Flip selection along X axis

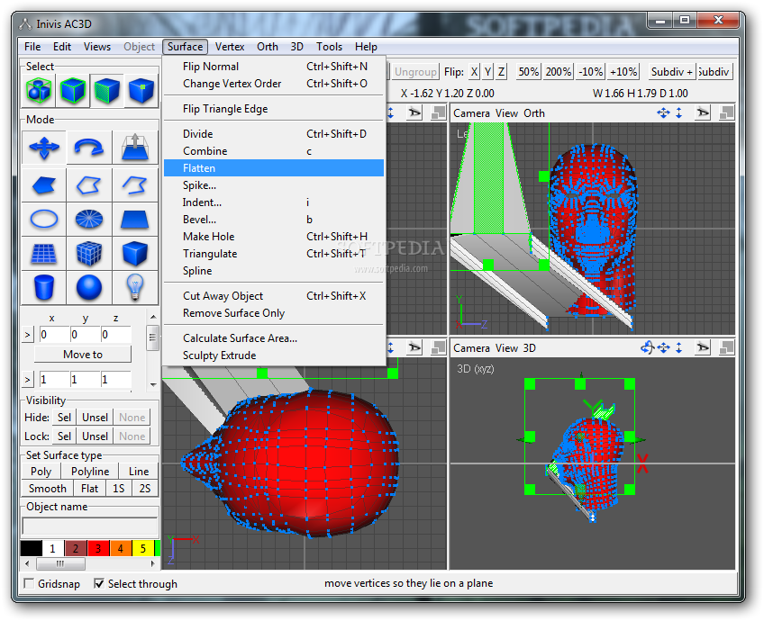coord(474,71)
